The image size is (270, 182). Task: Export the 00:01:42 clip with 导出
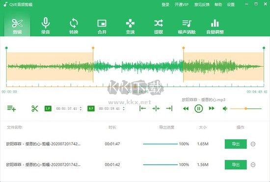[236, 165]
